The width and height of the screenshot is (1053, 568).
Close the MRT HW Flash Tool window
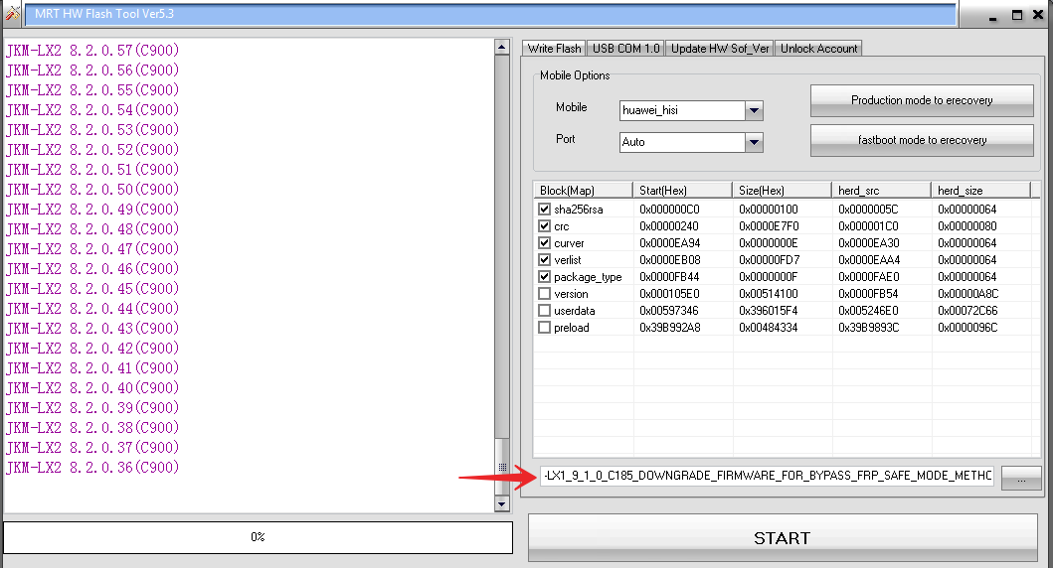click(x=1037, y=15)
